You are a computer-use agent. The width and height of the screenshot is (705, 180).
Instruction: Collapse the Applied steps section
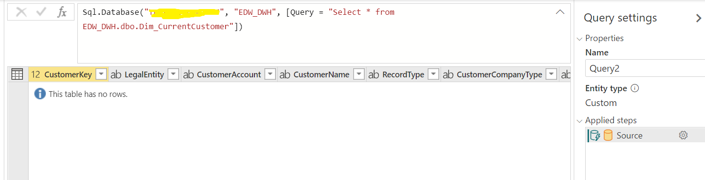pos(580,121)
